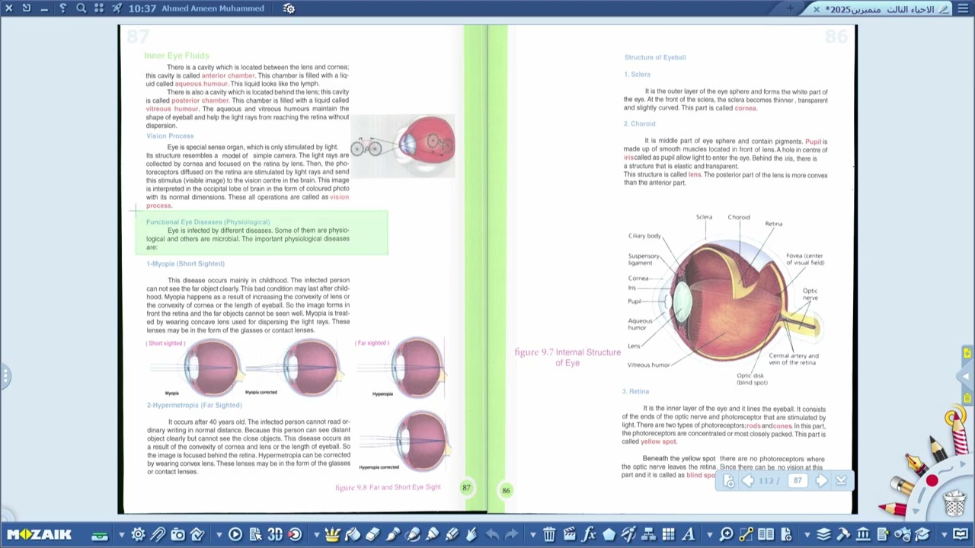
Task: Click the wastebasket near pencil holder
Action: 954,502
